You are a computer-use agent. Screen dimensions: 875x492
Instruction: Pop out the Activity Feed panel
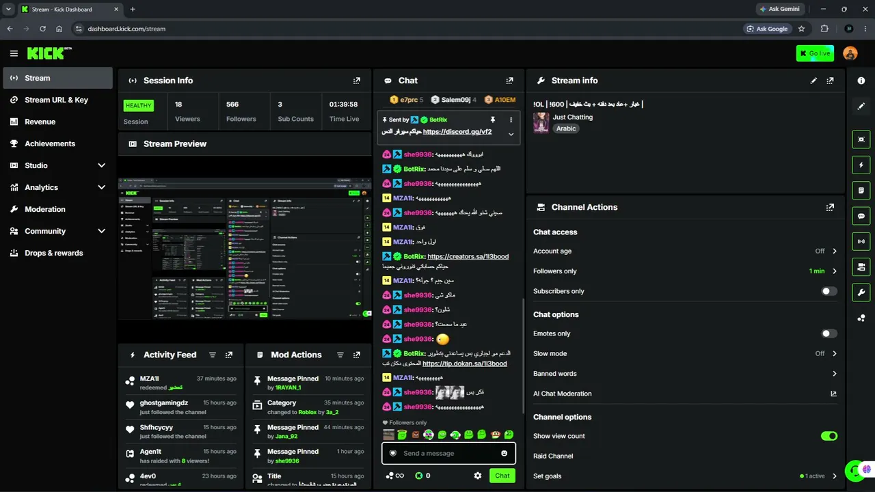click(229, 355)
